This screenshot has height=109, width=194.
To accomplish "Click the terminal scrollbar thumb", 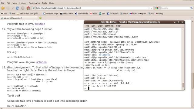I will (x=183, y=85).
